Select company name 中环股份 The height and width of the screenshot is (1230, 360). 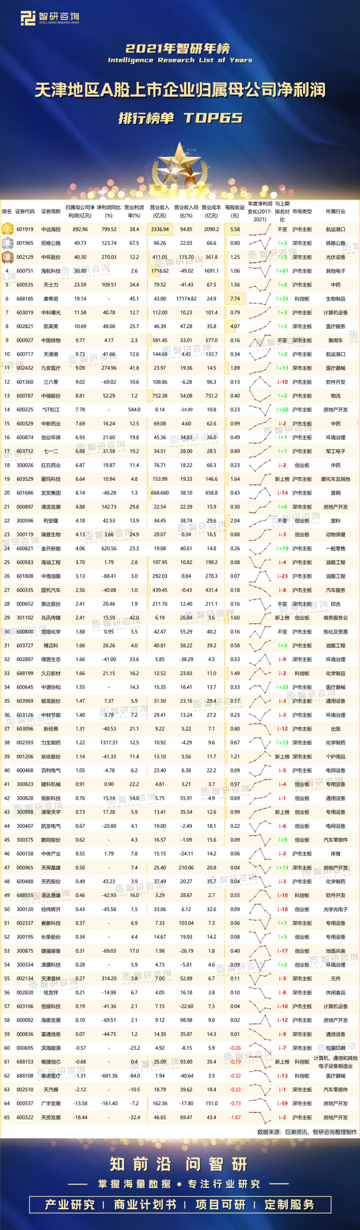click(x=51, y=257)
